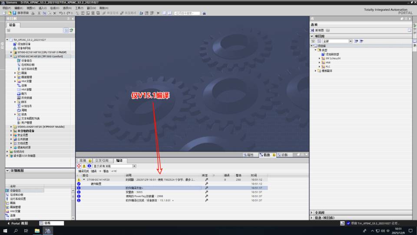Switch to the 交叉引用 tab
The width and height of the screenshot is (417, 235).
point(102,161)
